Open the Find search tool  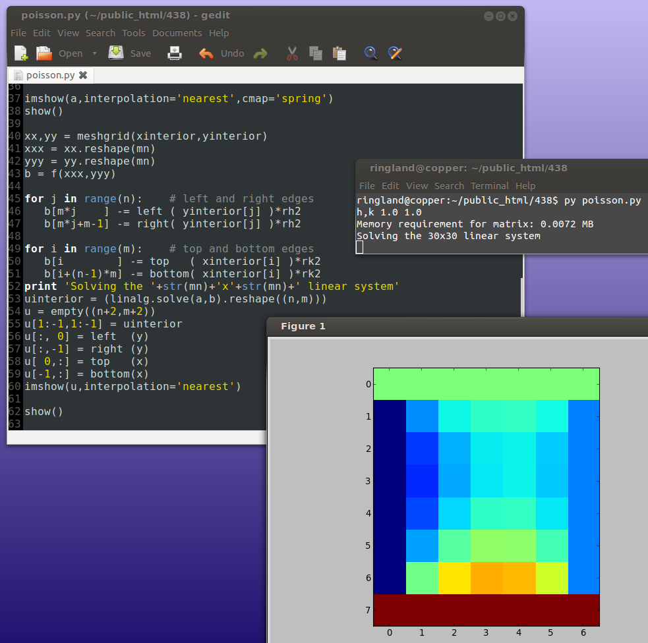(x=370, y=53)
